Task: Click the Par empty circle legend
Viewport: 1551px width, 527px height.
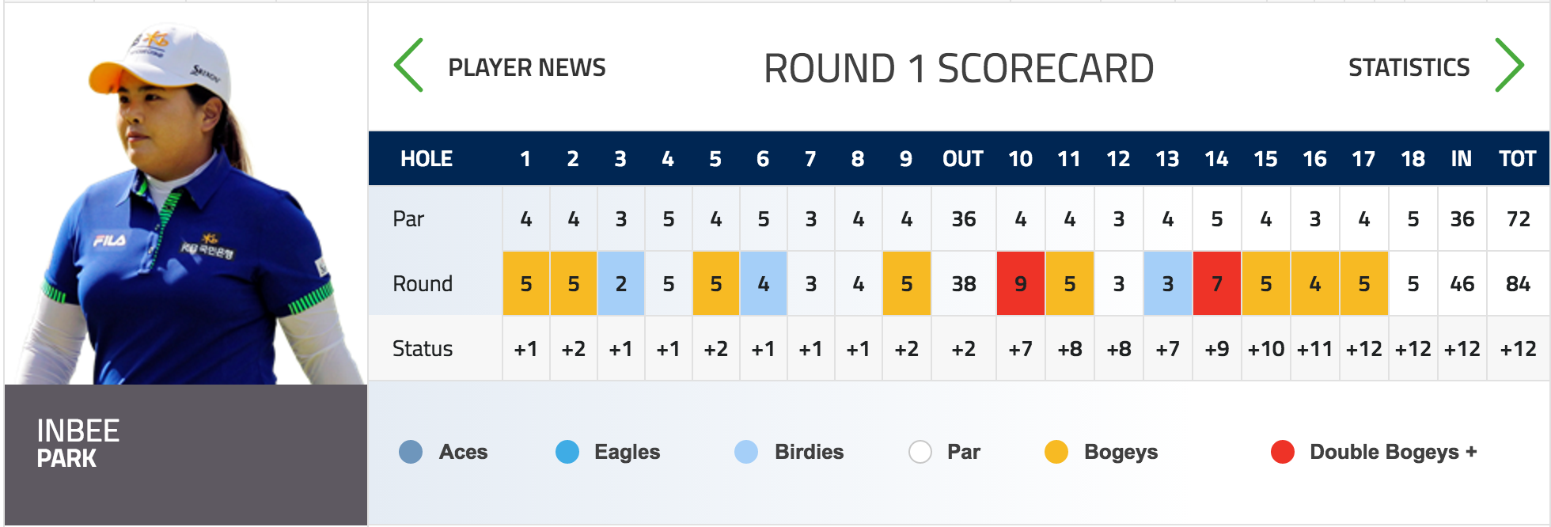Action: tap(920, 452)
